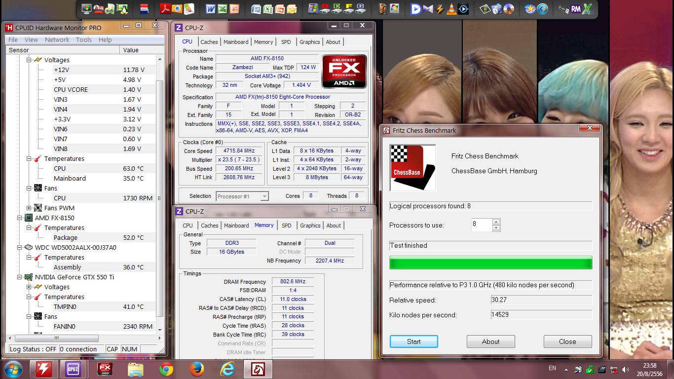The height and width of the screenshot is (379, 674).
Task: Open the Help menu in Hardware Monitor
Action: 105,39
